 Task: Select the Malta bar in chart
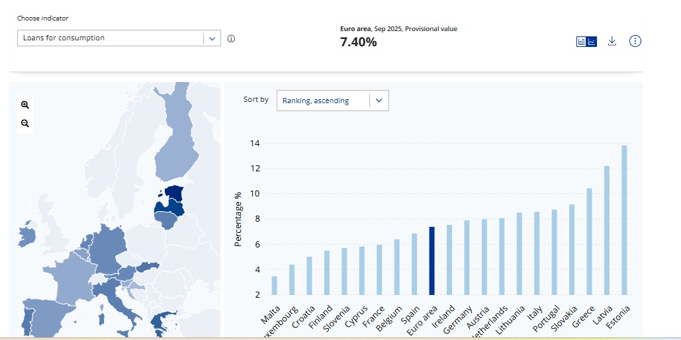[274, 285]
